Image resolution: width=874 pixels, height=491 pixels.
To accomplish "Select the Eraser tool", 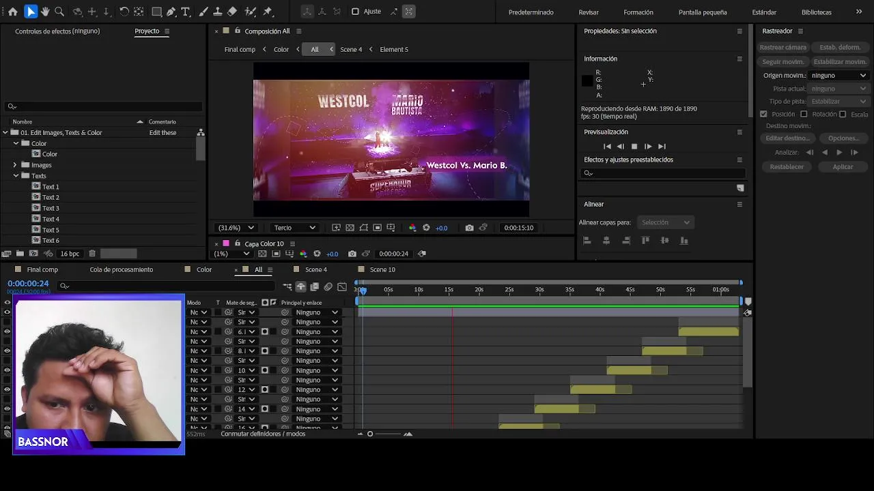I will click(232, 12).
